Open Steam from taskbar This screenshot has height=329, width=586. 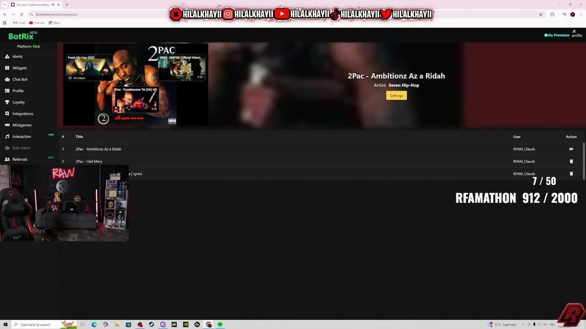click(x=151, y=324)
